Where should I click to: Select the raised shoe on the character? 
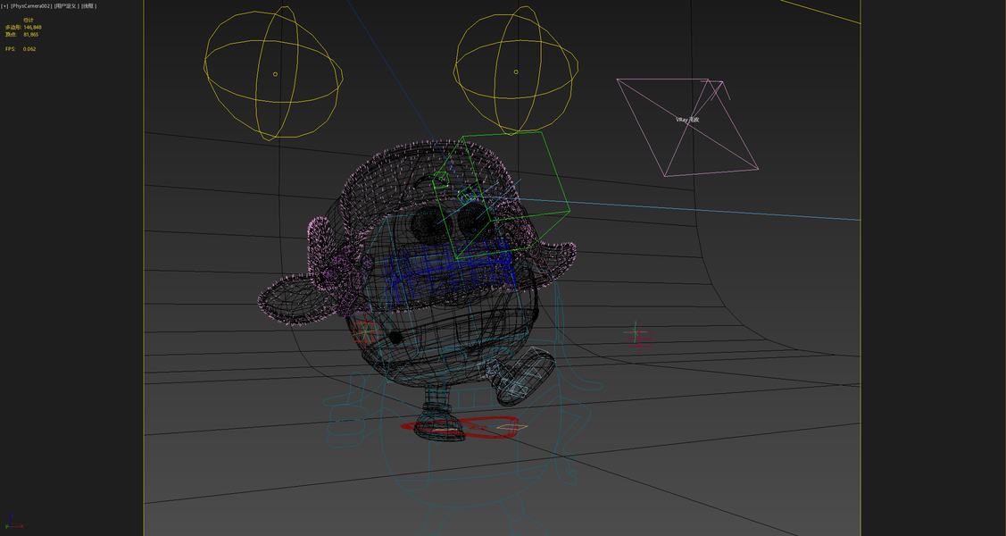click(x=526, y=377)
